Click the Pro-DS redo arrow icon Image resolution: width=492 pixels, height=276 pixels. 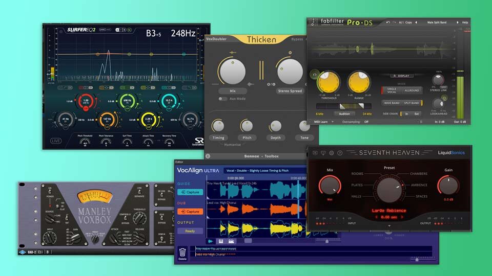(395, 22)
